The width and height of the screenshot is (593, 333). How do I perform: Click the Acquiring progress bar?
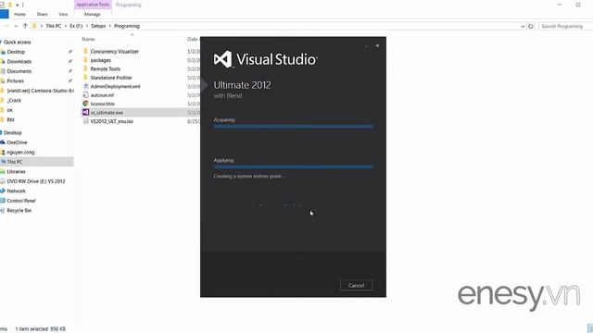point(293,127)
